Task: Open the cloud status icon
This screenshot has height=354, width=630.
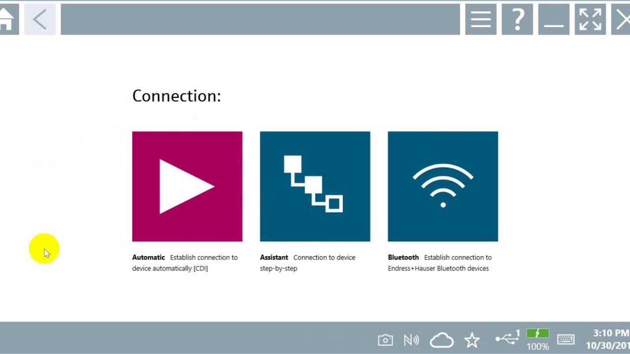Action: click(x=441, y=340)
